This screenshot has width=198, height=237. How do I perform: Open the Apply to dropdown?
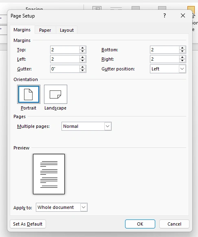coord(84,207)
